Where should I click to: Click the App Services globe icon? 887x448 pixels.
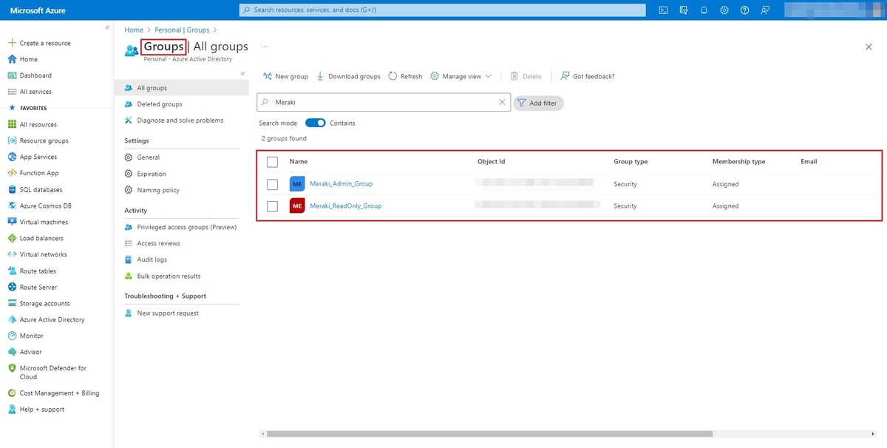point(12,157)
